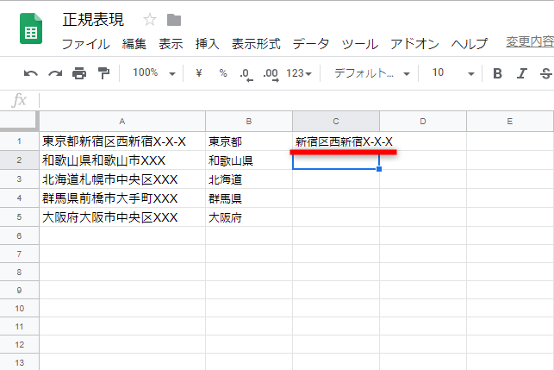Select cell 大阪府大阪市中央区XXX

122,216
